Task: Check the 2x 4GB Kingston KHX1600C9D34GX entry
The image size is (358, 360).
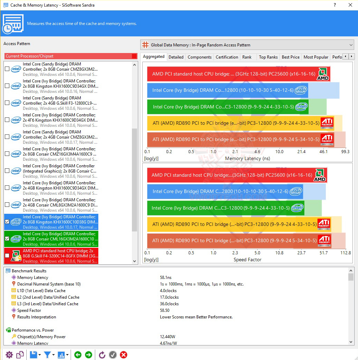Action: coord(7,188)
